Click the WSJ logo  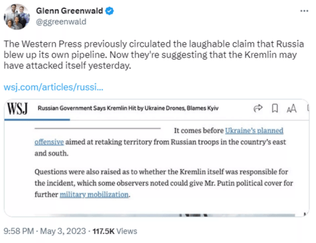coord(18,108)
